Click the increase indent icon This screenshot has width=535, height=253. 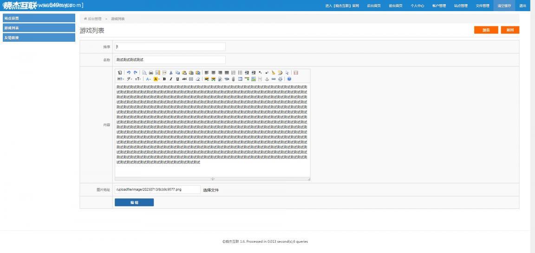pos(247,72)
